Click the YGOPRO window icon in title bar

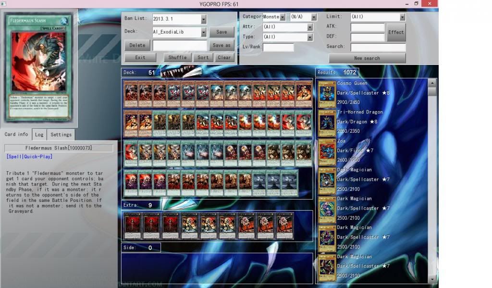pos(3,4)
